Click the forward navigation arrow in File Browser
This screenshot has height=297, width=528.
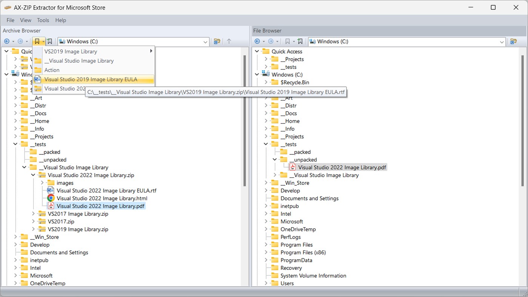[x=270, y=41]
